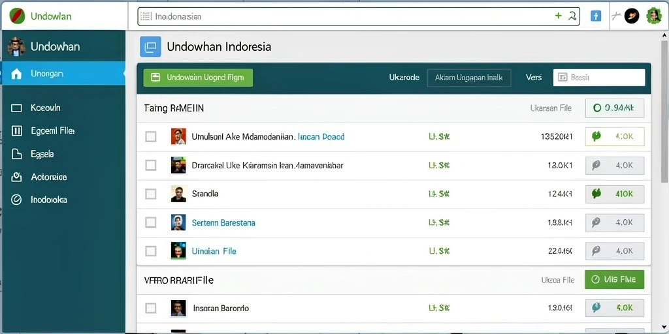The width and height of the screenshot is (669, 334).
Task: Click the green icon in Srandla row button
Action: (596, 193)
